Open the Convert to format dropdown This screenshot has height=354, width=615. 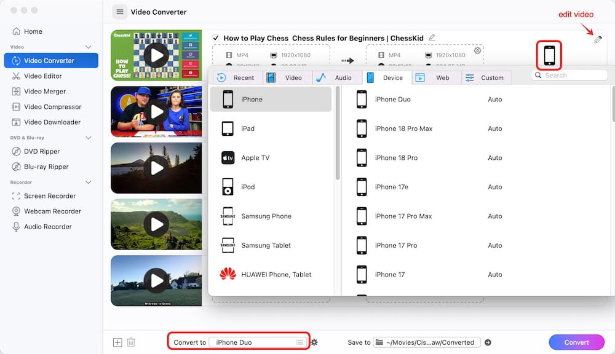pos(257,342)
